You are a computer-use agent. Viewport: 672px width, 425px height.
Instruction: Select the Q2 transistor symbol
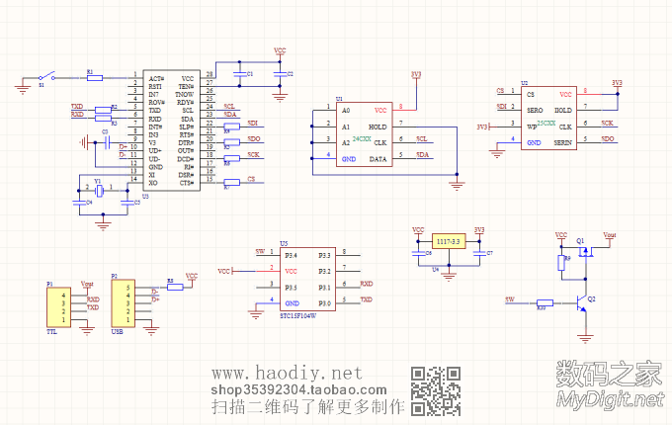click(582, 304)
